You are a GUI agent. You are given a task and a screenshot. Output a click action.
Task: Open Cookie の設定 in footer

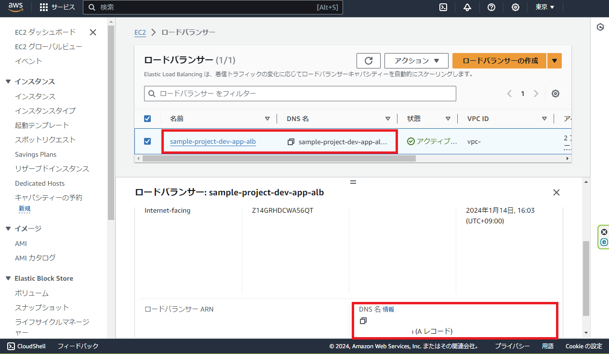[584, 346]
